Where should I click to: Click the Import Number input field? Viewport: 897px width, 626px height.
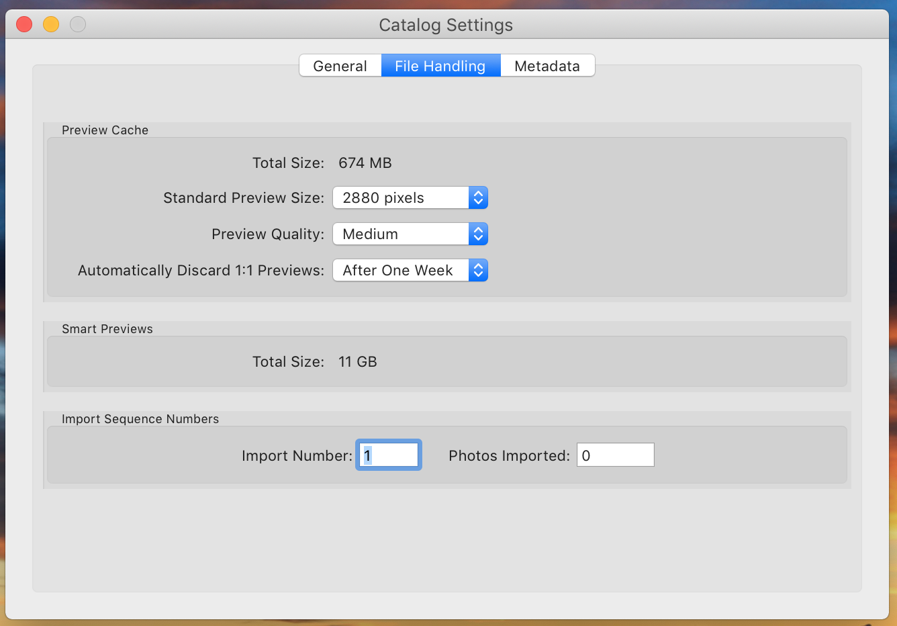pos(389,455)
